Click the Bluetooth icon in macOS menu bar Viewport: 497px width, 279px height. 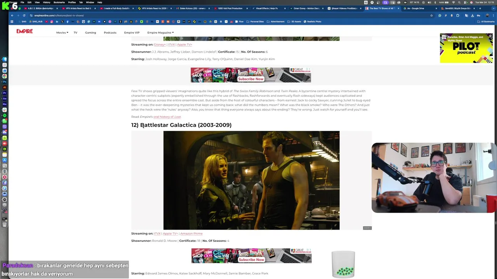(435, 2)
